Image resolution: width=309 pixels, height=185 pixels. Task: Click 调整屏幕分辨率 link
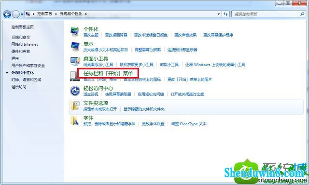click(x=148, y=50)
